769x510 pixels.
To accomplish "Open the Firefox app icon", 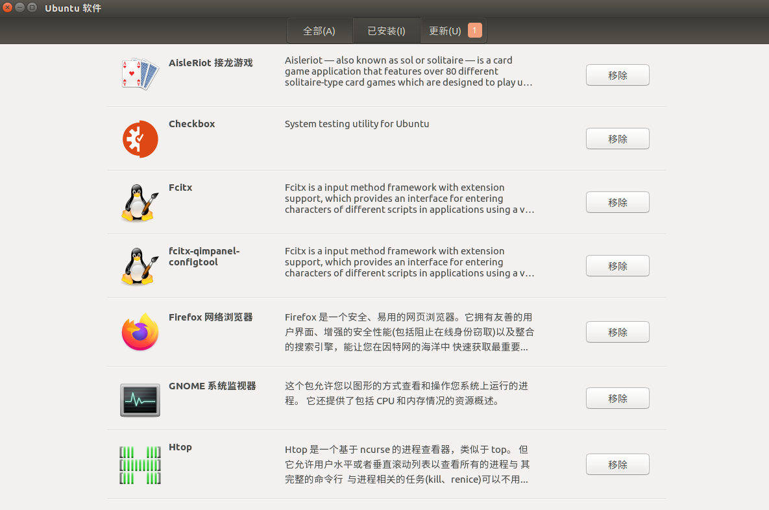I will pos(140,332).
